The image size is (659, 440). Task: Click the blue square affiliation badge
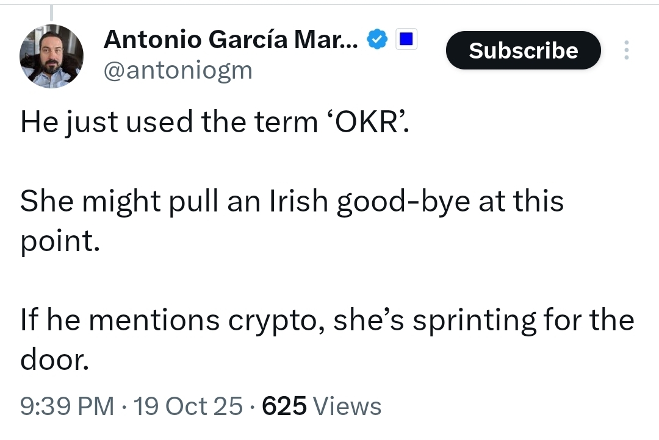click(x=406, y=40)
